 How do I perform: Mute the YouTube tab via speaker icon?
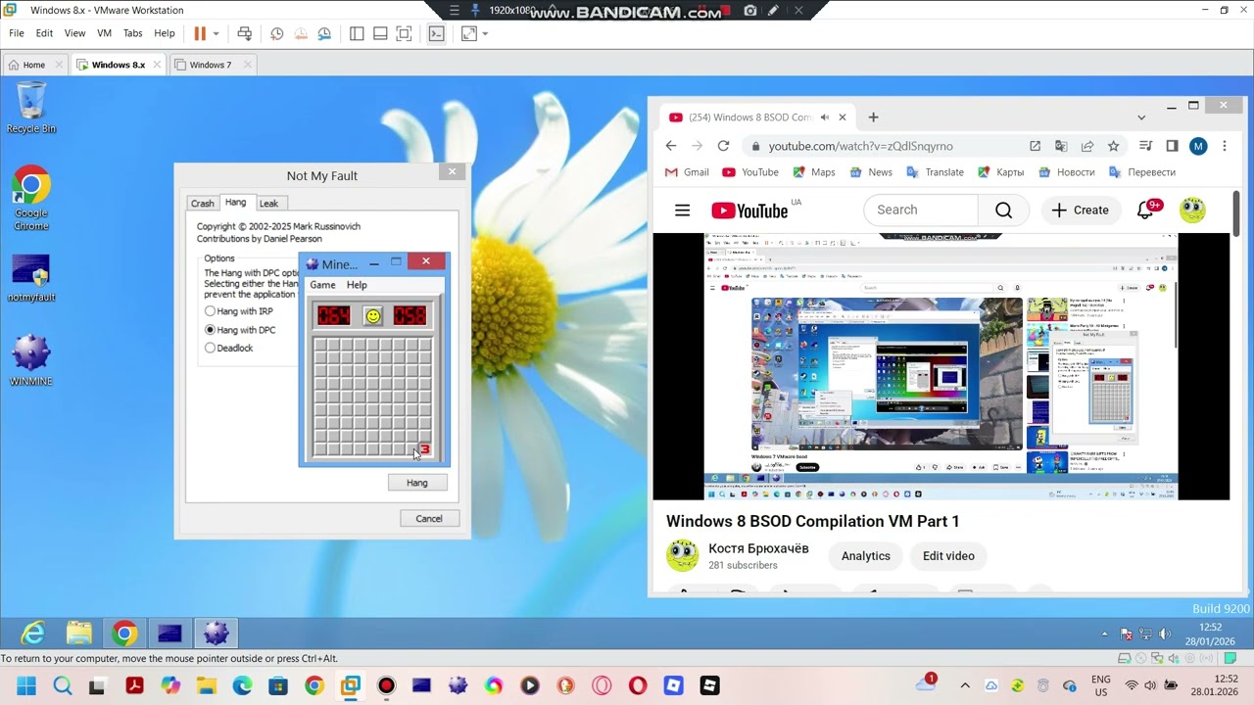[824, 117]
